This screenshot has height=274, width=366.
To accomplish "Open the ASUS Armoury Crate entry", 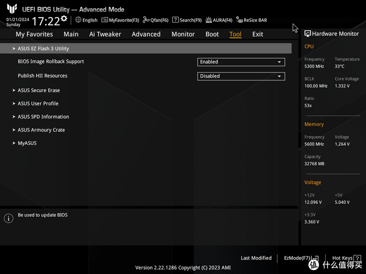I will (41, 130).
